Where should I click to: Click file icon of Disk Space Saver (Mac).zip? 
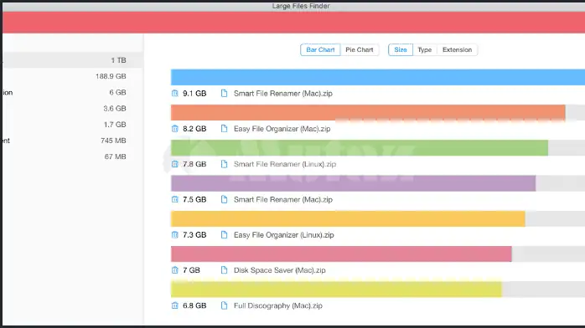[224, 270]
